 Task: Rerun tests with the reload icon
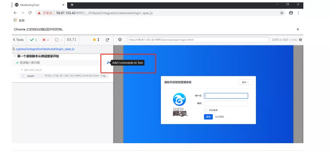point(108,40)
